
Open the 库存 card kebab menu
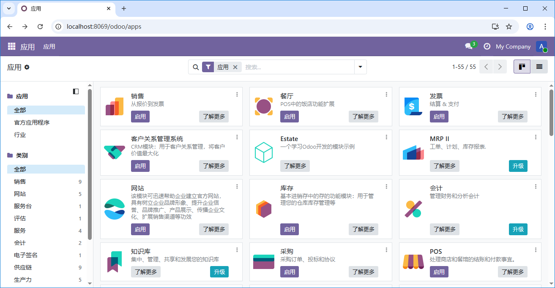point(386,187)
